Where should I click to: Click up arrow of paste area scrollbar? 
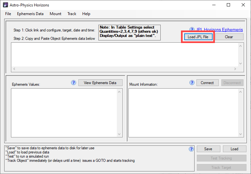[240, 46]
